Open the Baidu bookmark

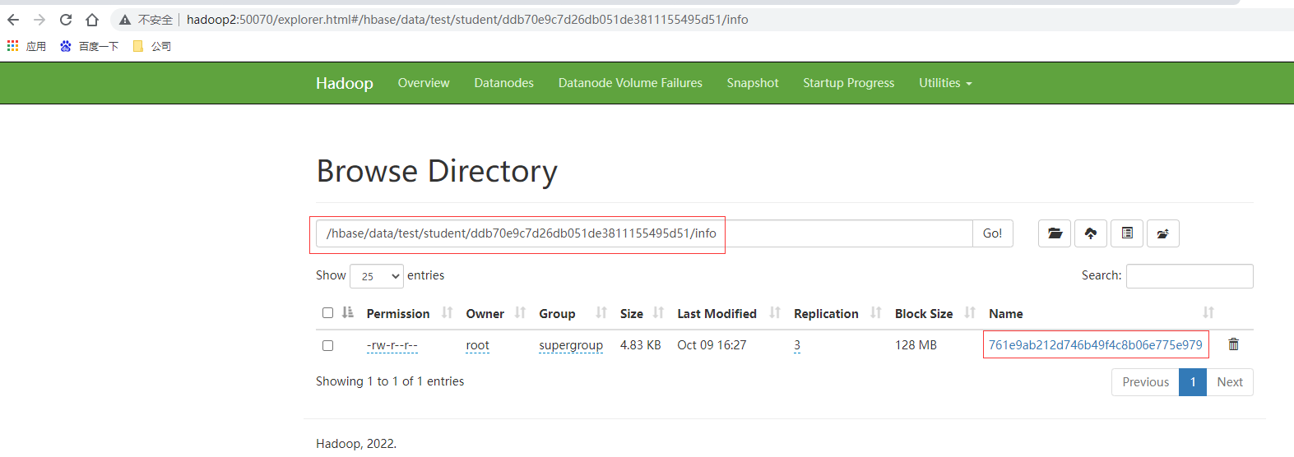pyautogui.click(x=89, y=46)
